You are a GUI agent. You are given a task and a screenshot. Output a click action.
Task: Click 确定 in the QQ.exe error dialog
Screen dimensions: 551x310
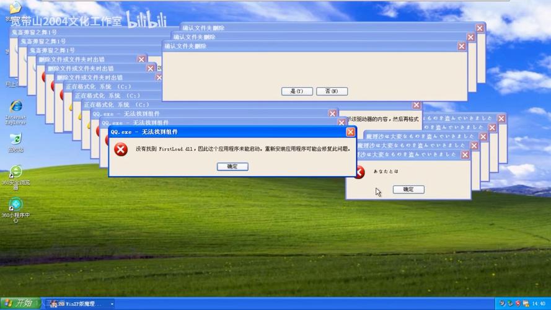pyautogui.click(x=232, y=167)
